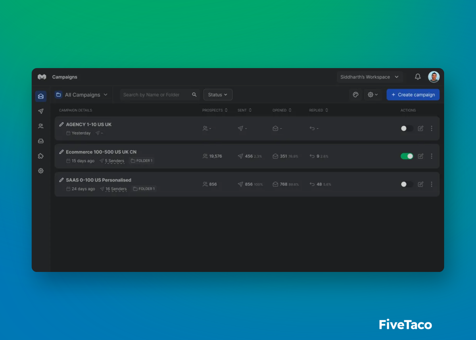
Task: Sort by the Prospects column header
Action: 215,110
